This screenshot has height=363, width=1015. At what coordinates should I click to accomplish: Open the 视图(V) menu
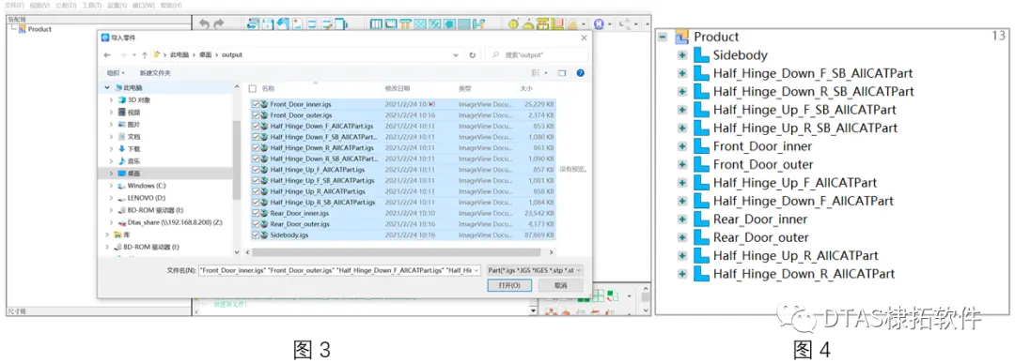point(39,6)
